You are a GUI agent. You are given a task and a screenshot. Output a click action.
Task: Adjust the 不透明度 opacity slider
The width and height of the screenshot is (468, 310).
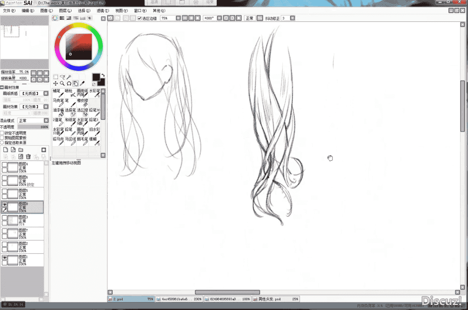click(x=33, y=127)
